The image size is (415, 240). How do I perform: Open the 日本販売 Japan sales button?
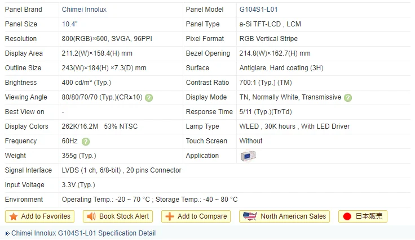(363, 216)
